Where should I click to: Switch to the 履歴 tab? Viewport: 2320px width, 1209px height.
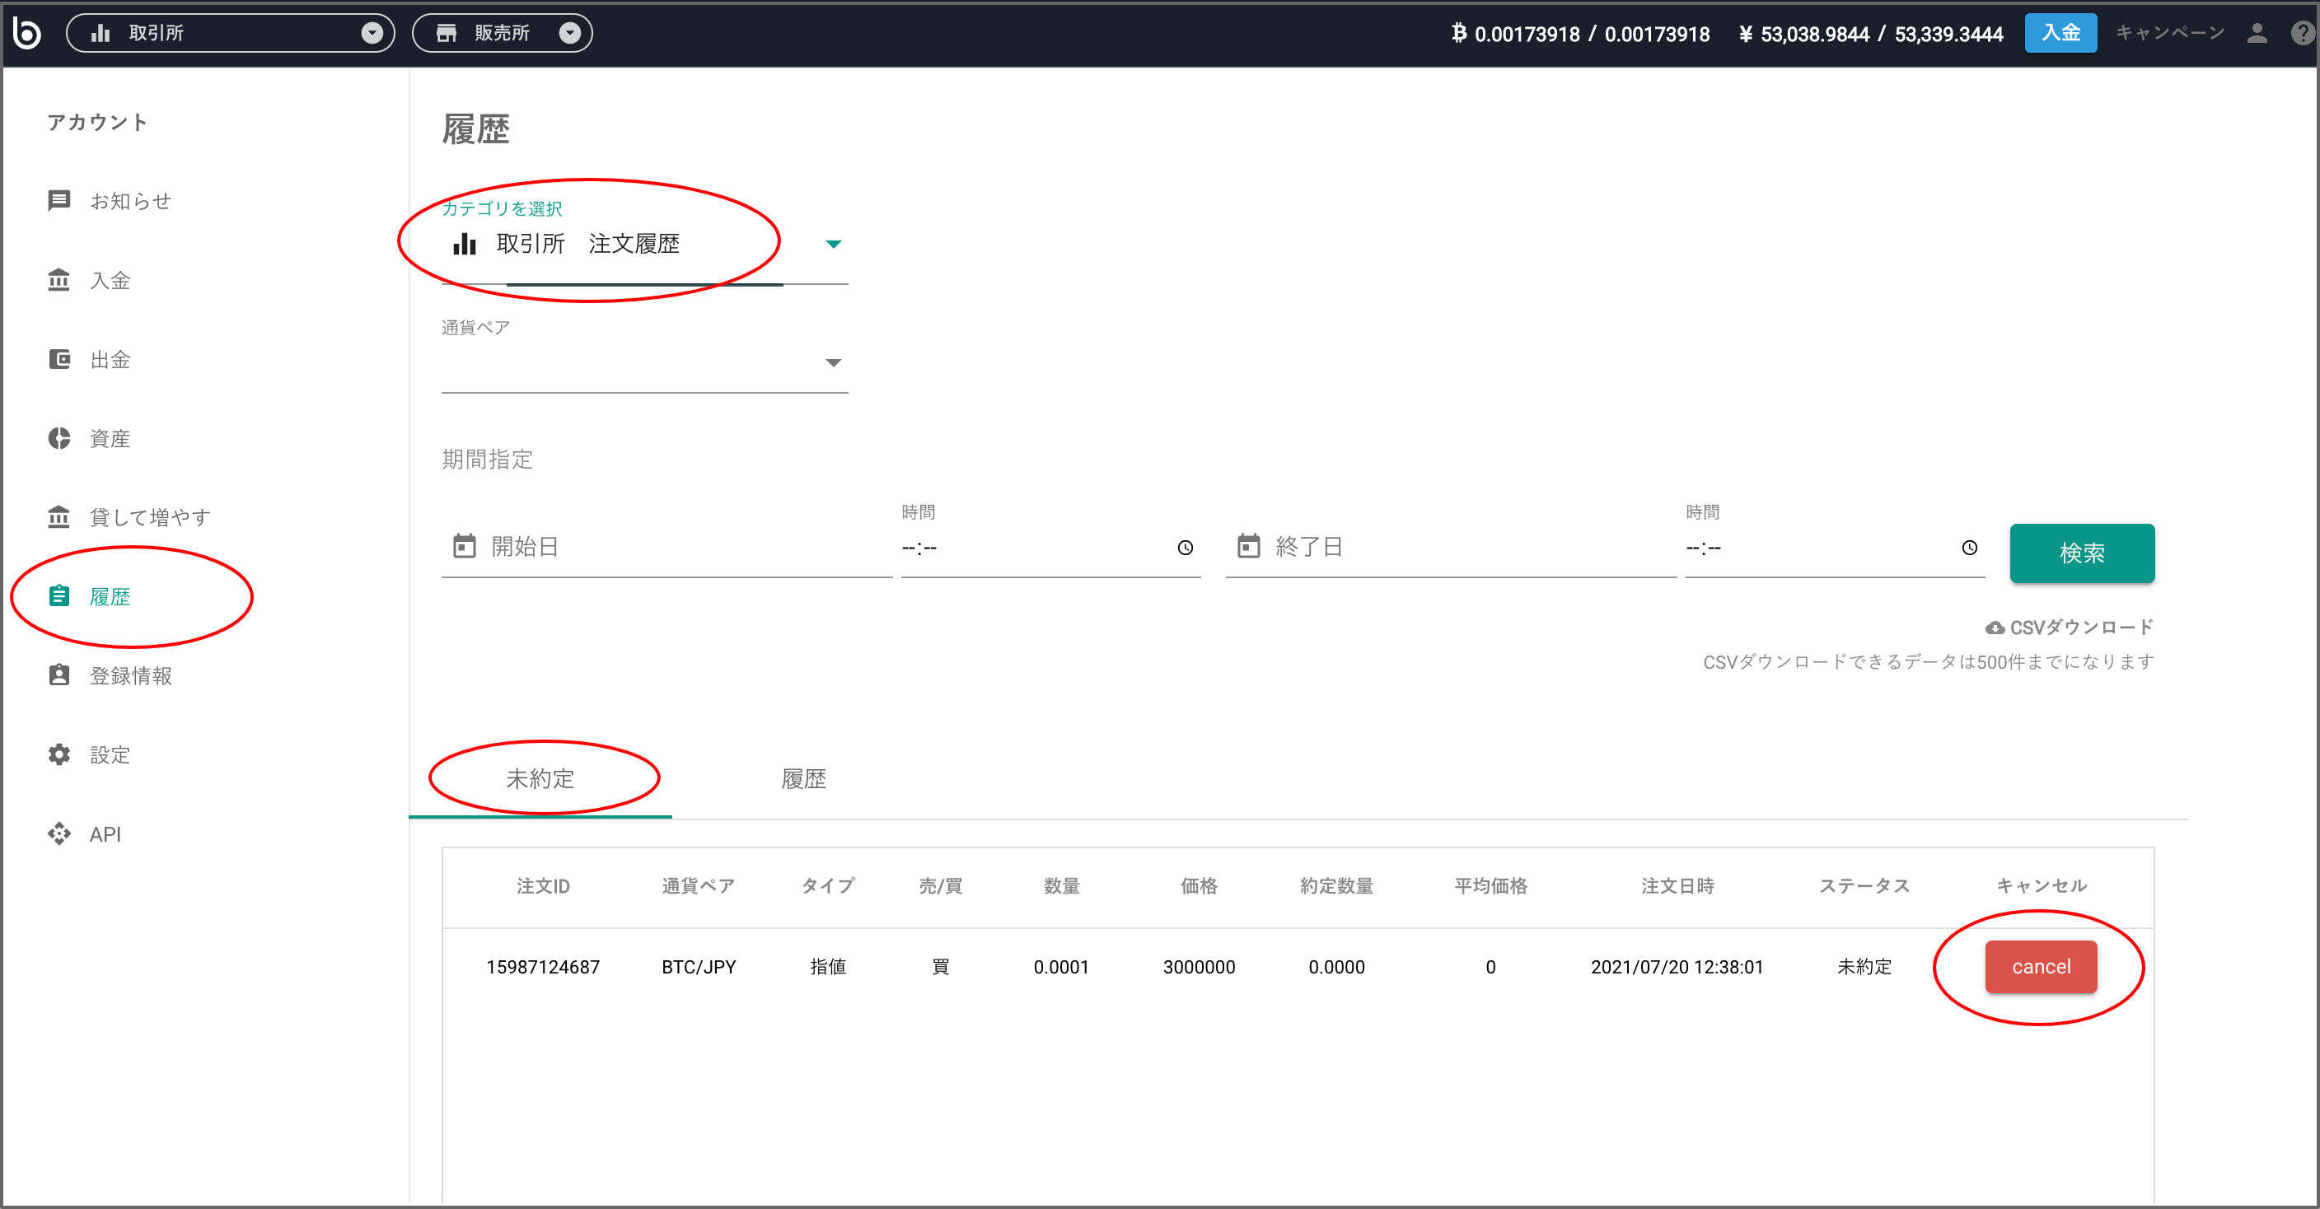point(802,779)
